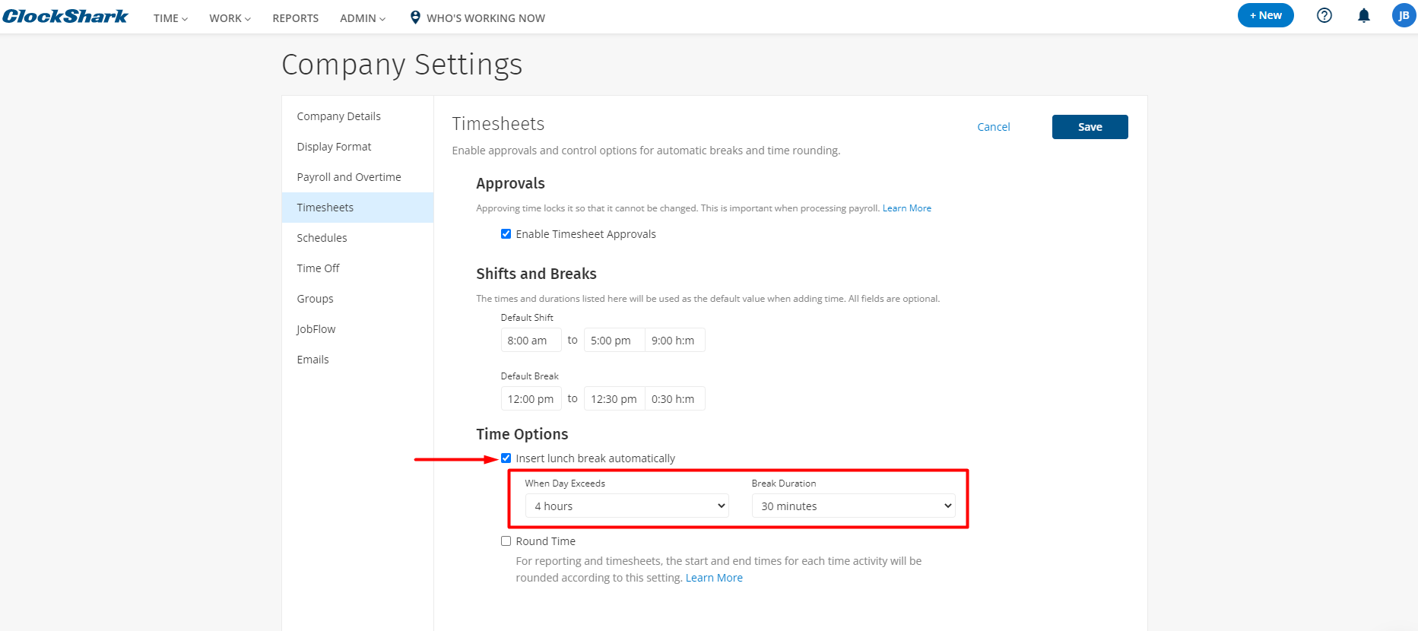
Task: Enable the Round Time checkbox
Action: click(506, 541)
